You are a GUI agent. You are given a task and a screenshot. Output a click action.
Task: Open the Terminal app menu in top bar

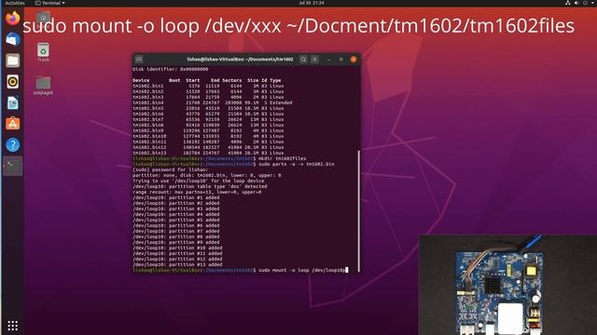tap(49, 3)
